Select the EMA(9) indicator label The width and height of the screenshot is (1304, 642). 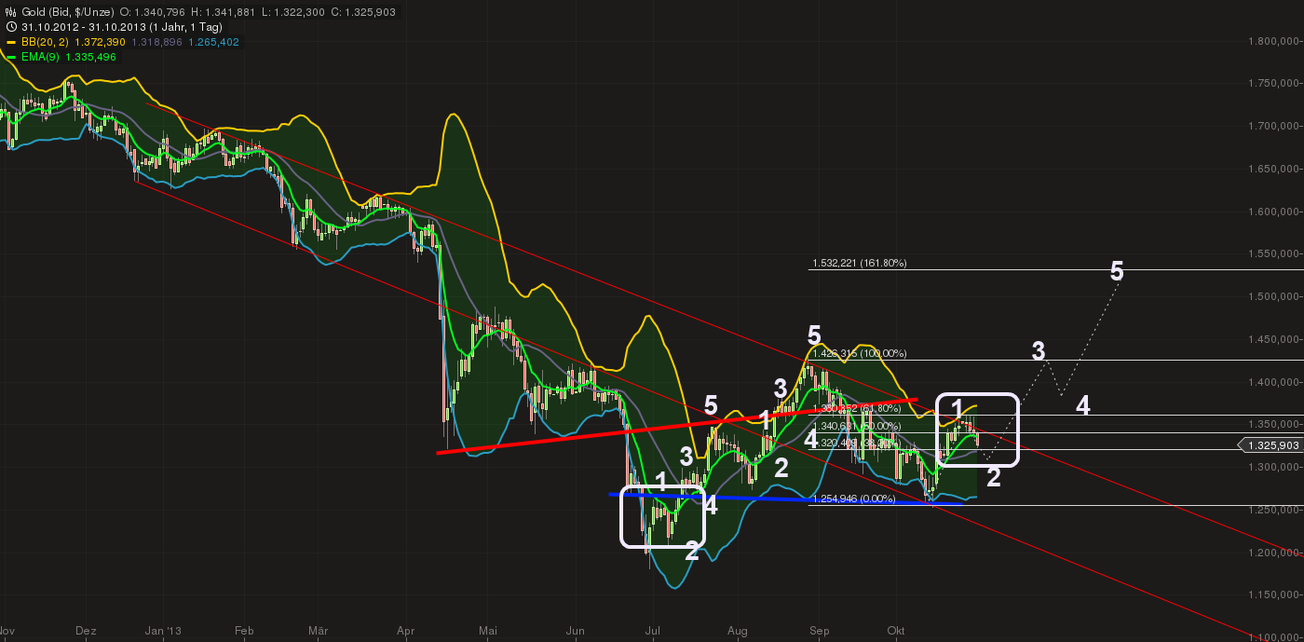click(x=38, y=57)
